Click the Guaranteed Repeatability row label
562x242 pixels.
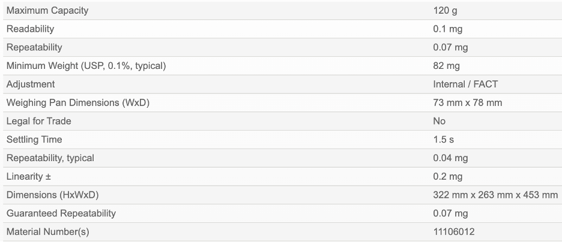[61, 213]
